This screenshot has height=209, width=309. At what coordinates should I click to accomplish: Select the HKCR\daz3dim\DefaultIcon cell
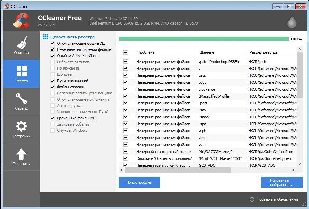coord(271,152)
